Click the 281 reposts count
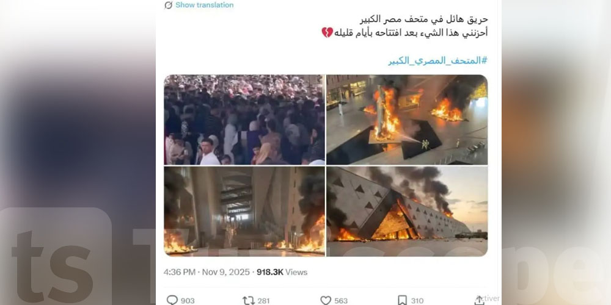 pyautogui.click(x=263, y=301)
